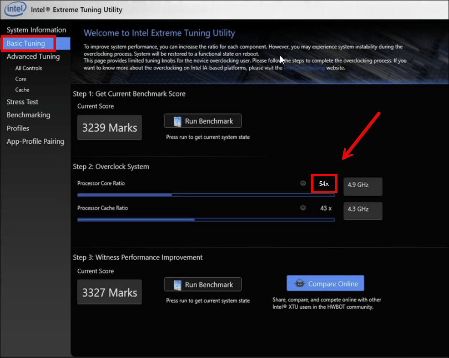This screenshot has height=358, width=449.
Task: Switch to Advanced Tuning
Action: (33, 56)
